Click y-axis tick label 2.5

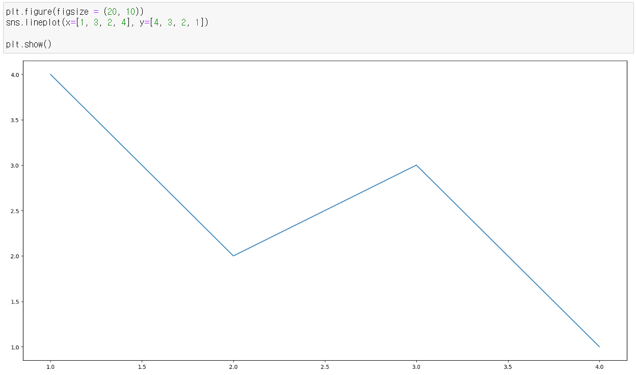14,211
